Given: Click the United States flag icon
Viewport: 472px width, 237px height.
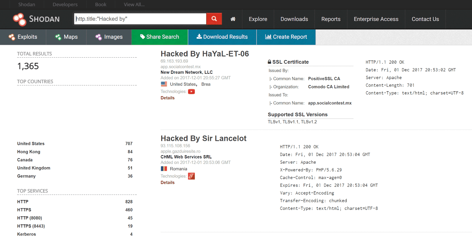Looking at the screenshot, I should click(164, 84).
